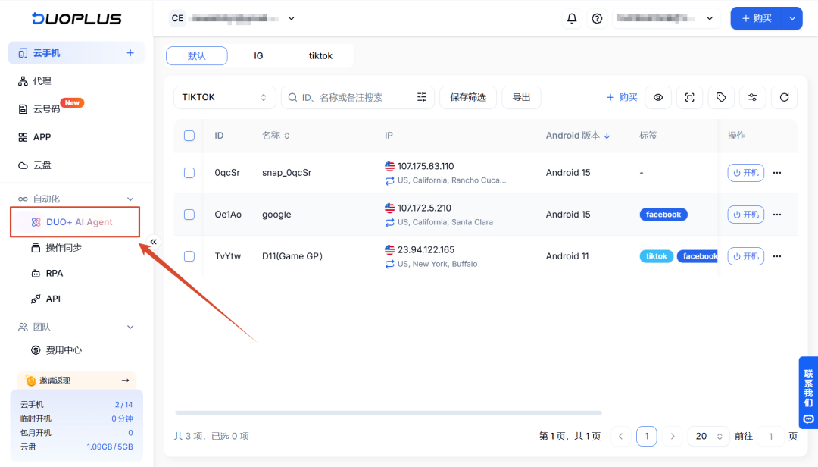Open the column settings sliders icon

coord(752,97)
